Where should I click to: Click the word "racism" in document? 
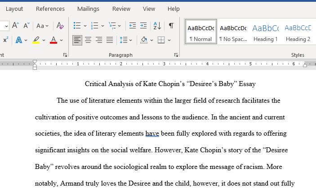point(254,167)
